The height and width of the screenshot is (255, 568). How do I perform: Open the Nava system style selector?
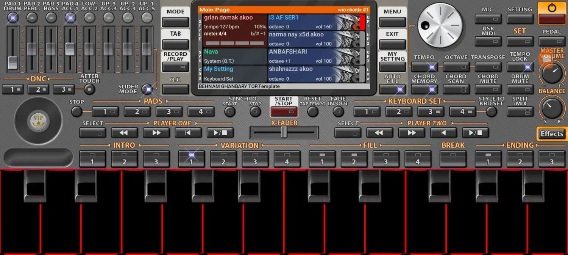click(x=232, y=56)
